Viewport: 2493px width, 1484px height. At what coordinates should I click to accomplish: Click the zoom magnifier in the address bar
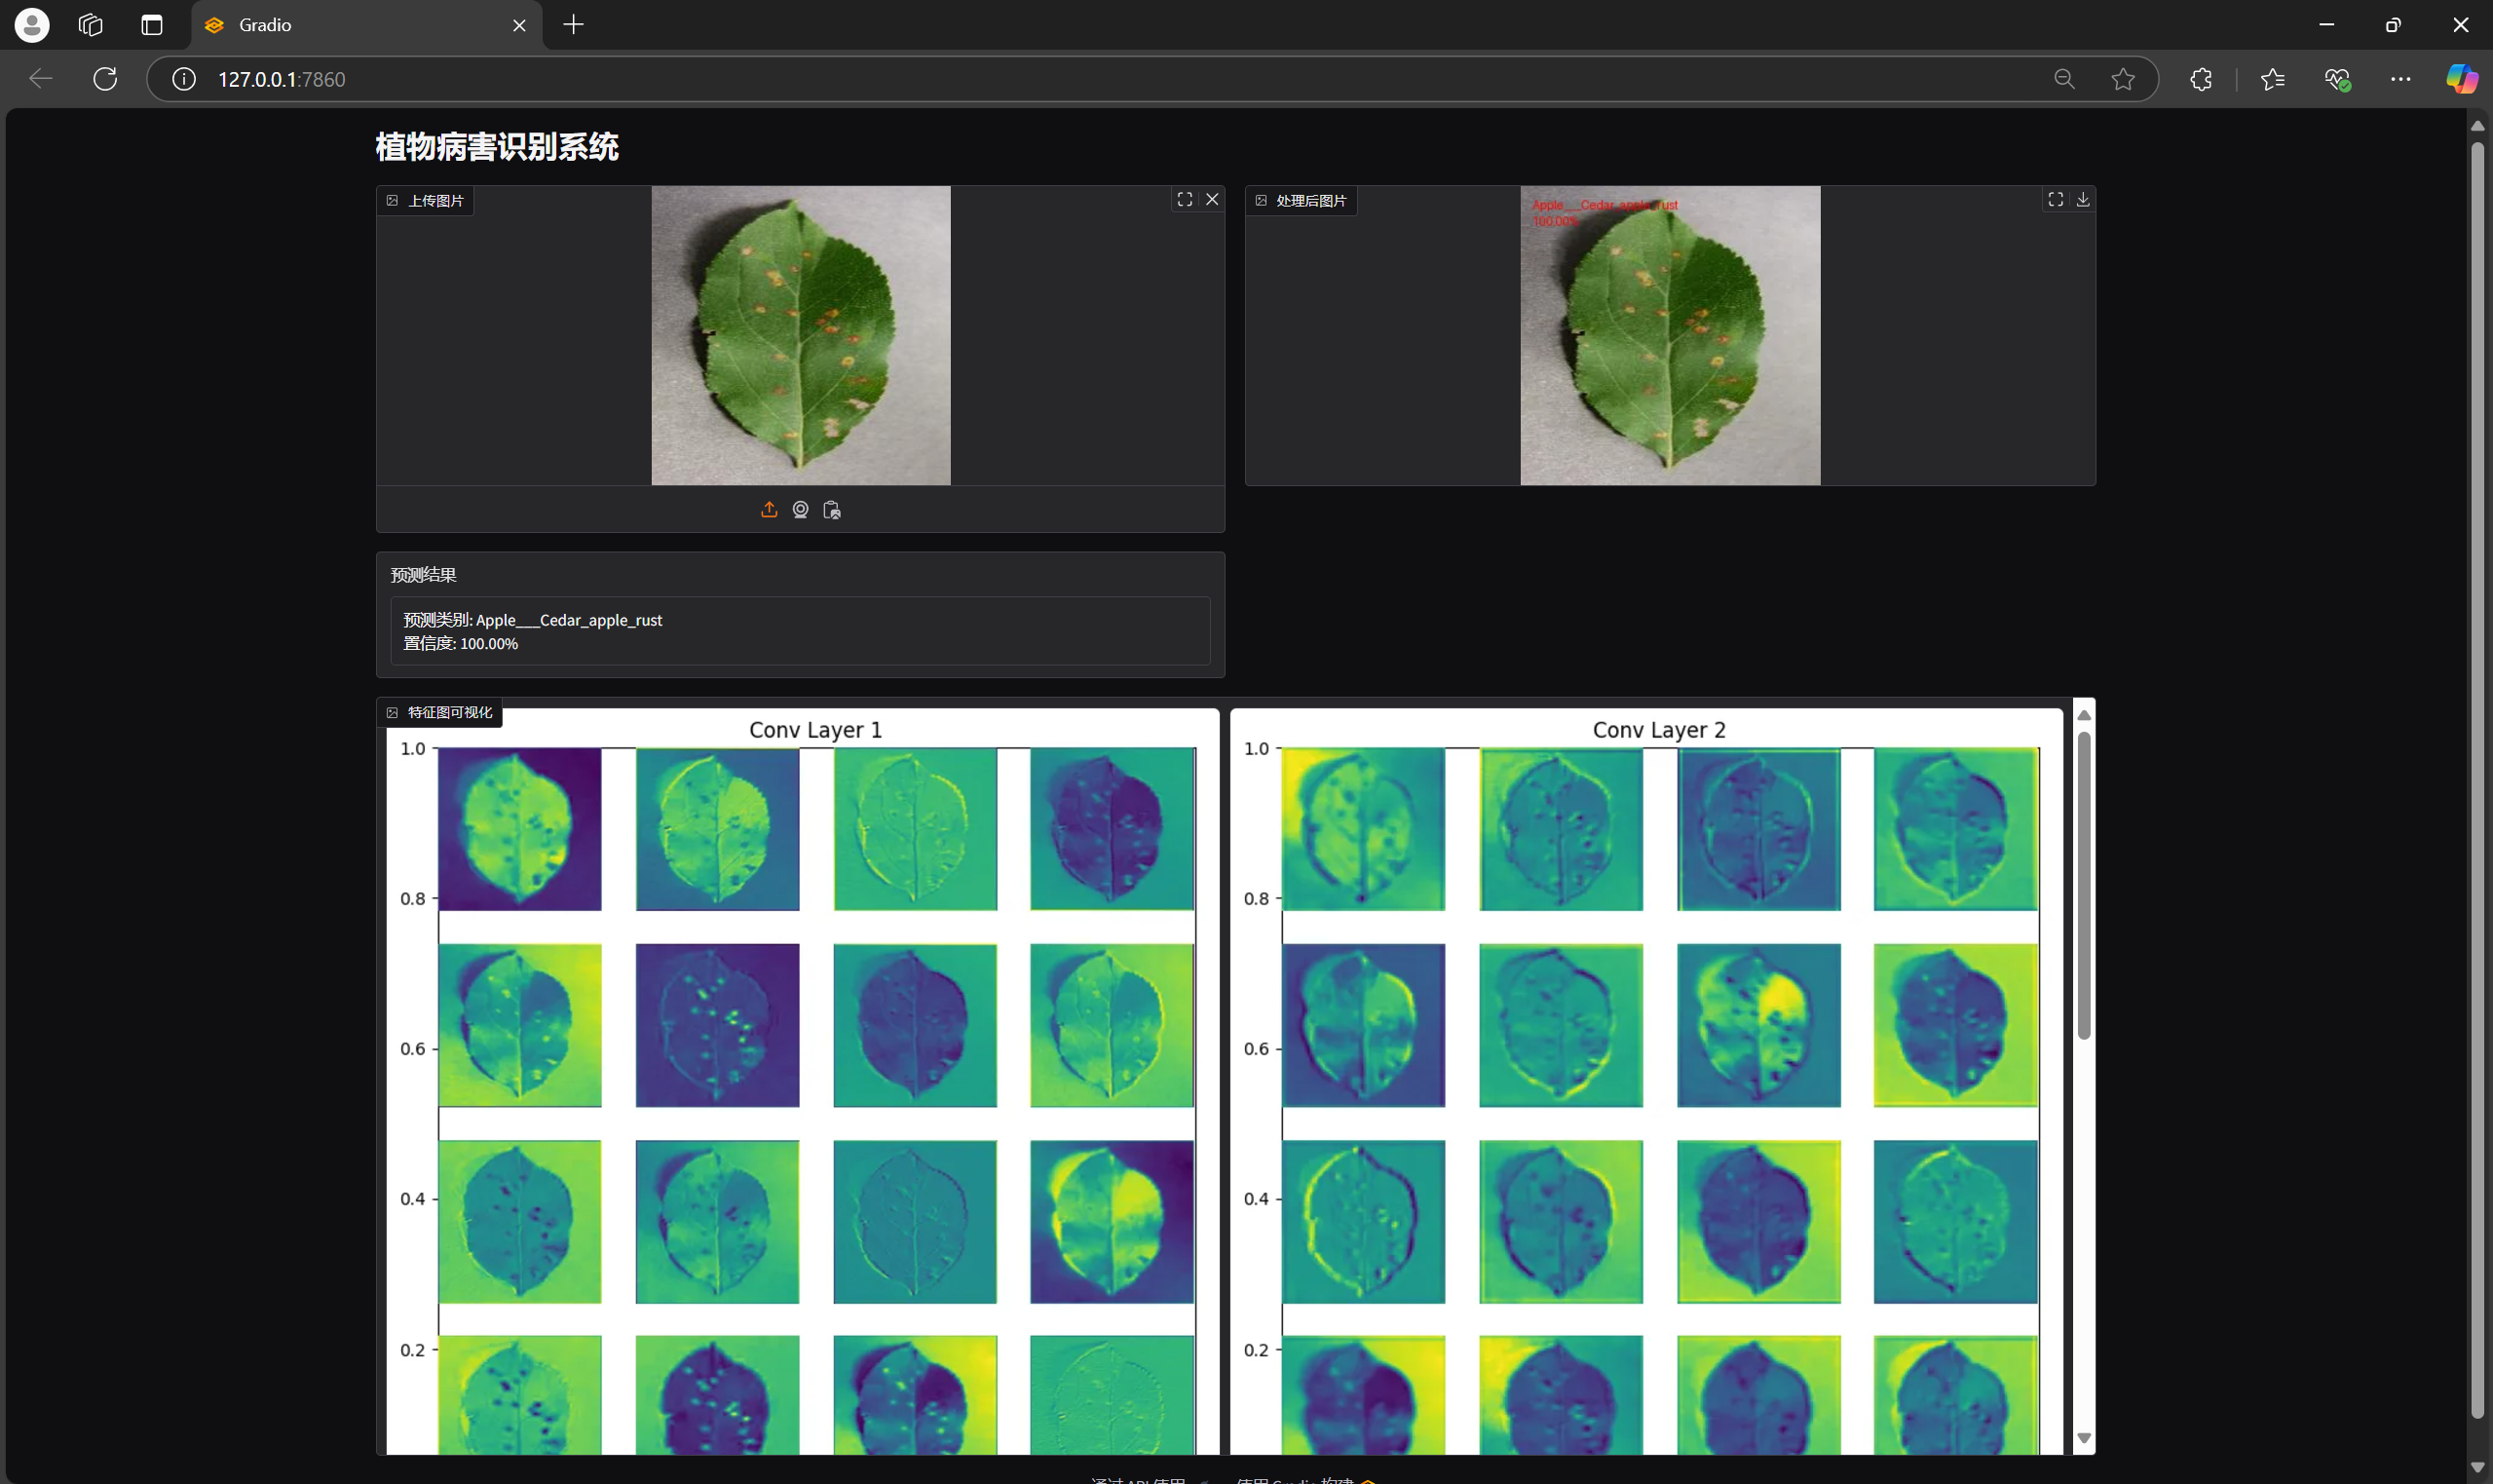point(2064,79)
